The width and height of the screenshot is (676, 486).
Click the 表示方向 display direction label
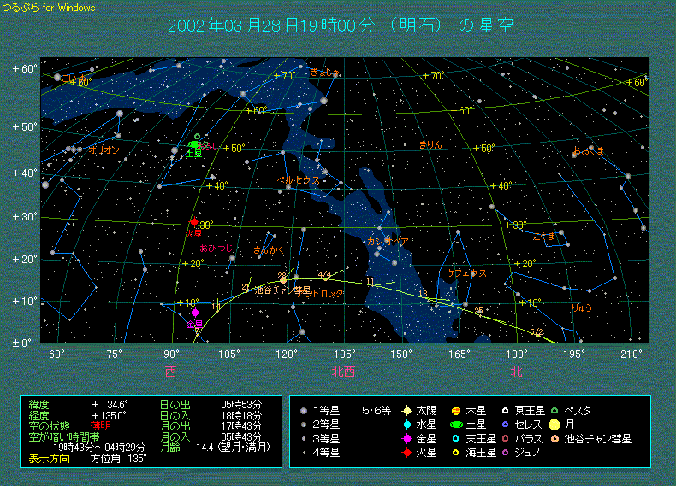(50, 458)
